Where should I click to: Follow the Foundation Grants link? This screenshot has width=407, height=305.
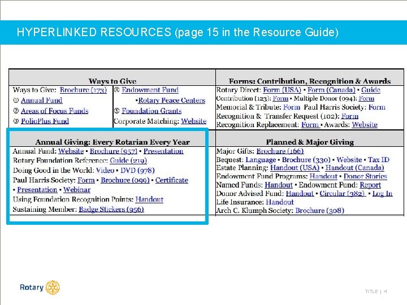point(151,111)
